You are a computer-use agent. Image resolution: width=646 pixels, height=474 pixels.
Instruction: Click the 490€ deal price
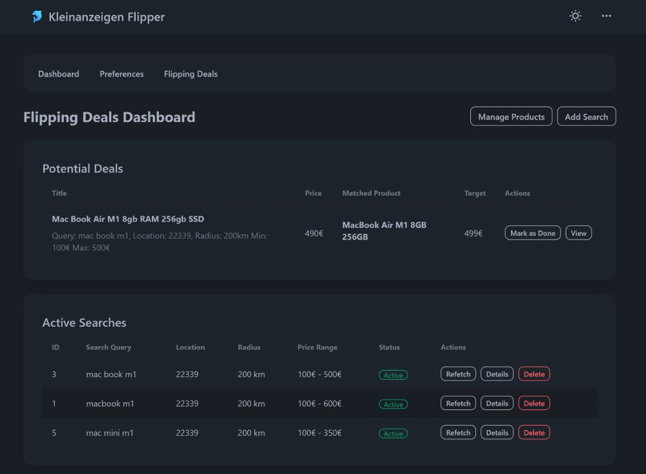tap(313, 234)
